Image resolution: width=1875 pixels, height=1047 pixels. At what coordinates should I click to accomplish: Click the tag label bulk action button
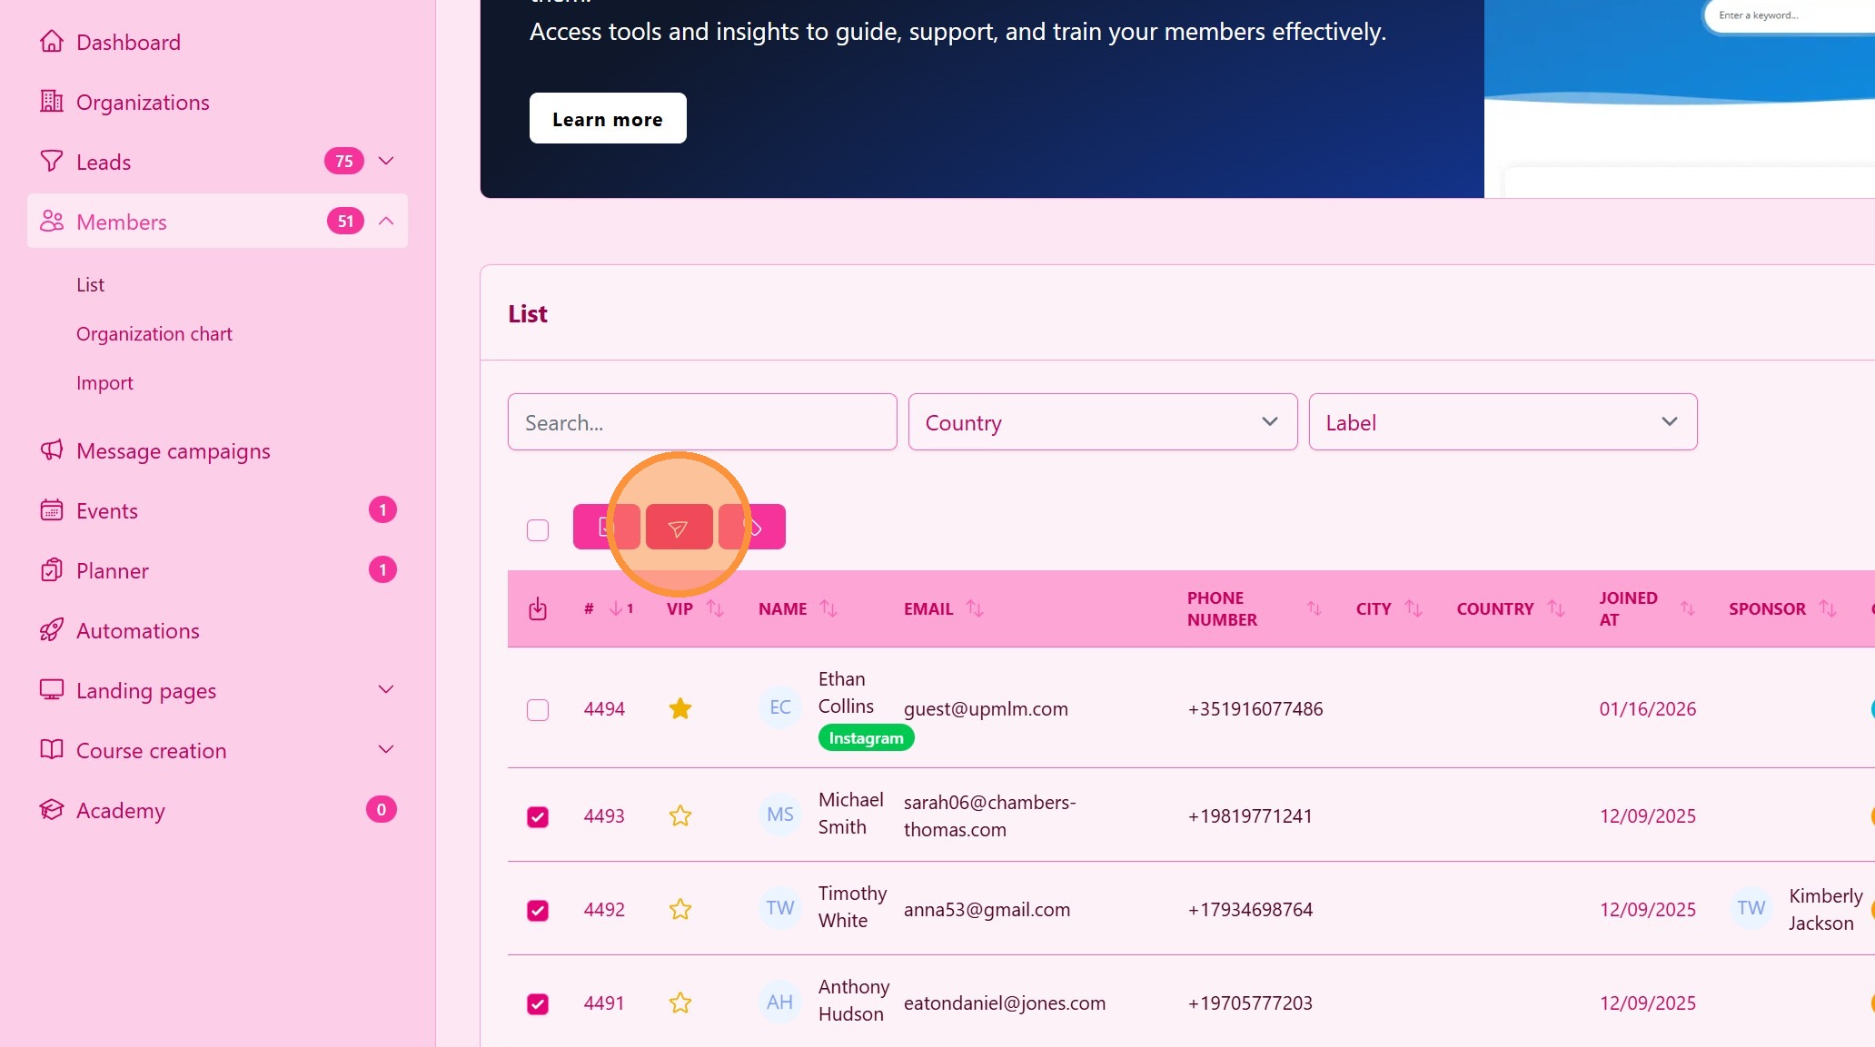pos(752,528)
